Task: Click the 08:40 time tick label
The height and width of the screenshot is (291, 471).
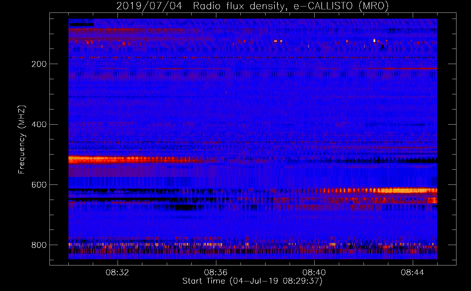Action: (314, 273)
